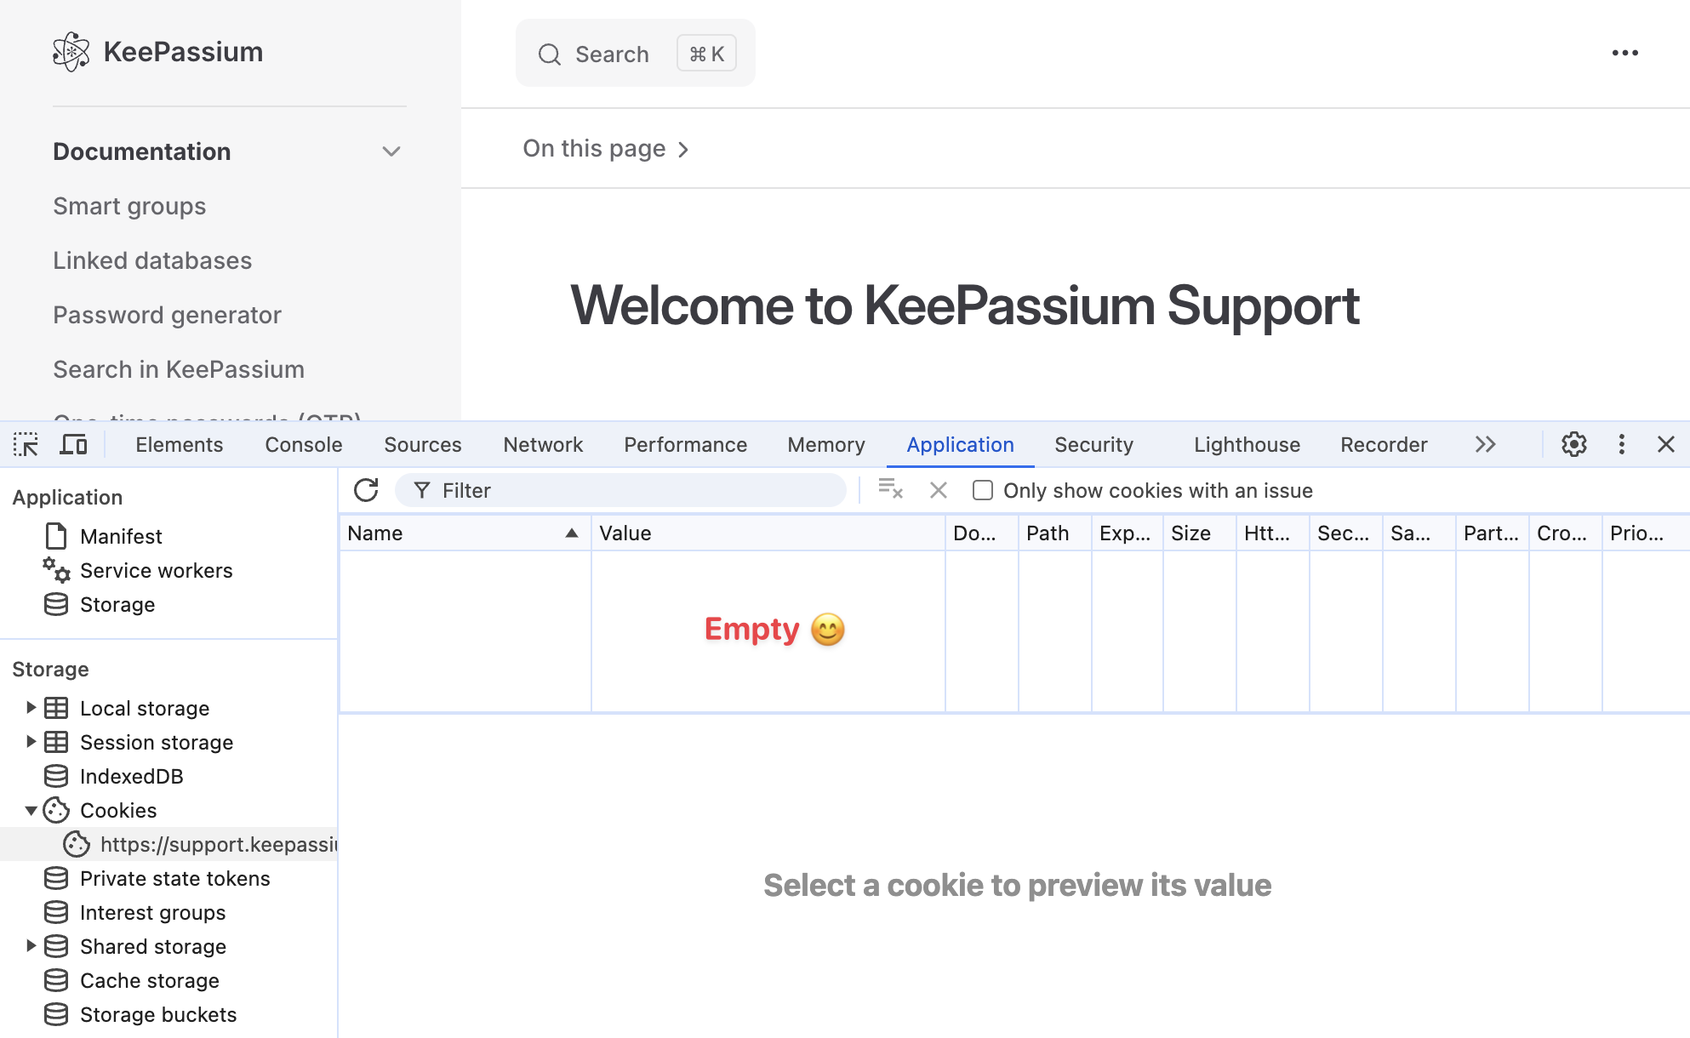The height and width of the screenshot is (1038, 1690).
Task: Open DevTools settings gear
Action: tap(1573, 444)
